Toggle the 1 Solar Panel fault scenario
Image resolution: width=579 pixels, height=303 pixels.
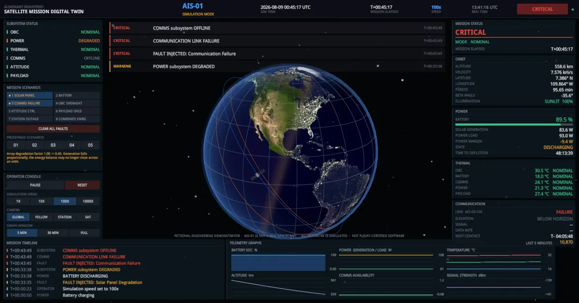pyautogui.click(x=29, y=95)
